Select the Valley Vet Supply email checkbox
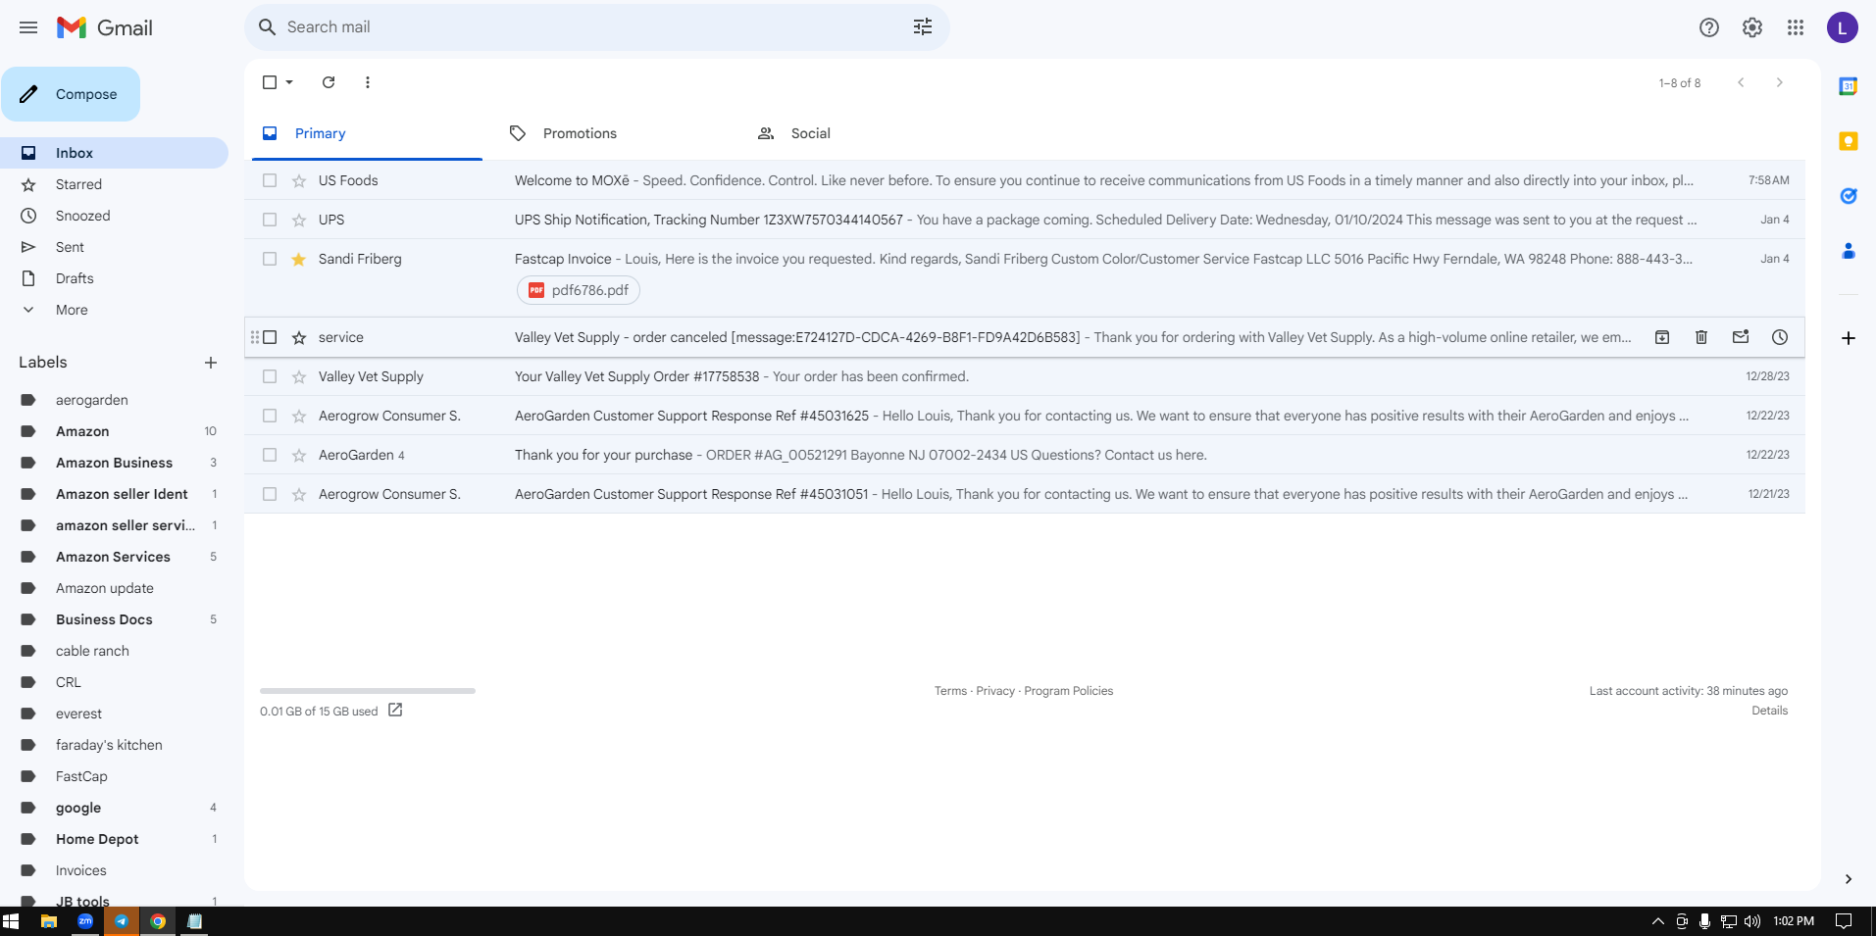 pos(270,376)
